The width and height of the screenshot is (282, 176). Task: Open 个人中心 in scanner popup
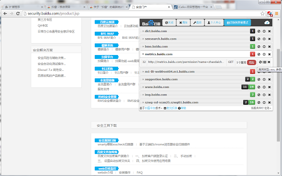pos(214,22)
